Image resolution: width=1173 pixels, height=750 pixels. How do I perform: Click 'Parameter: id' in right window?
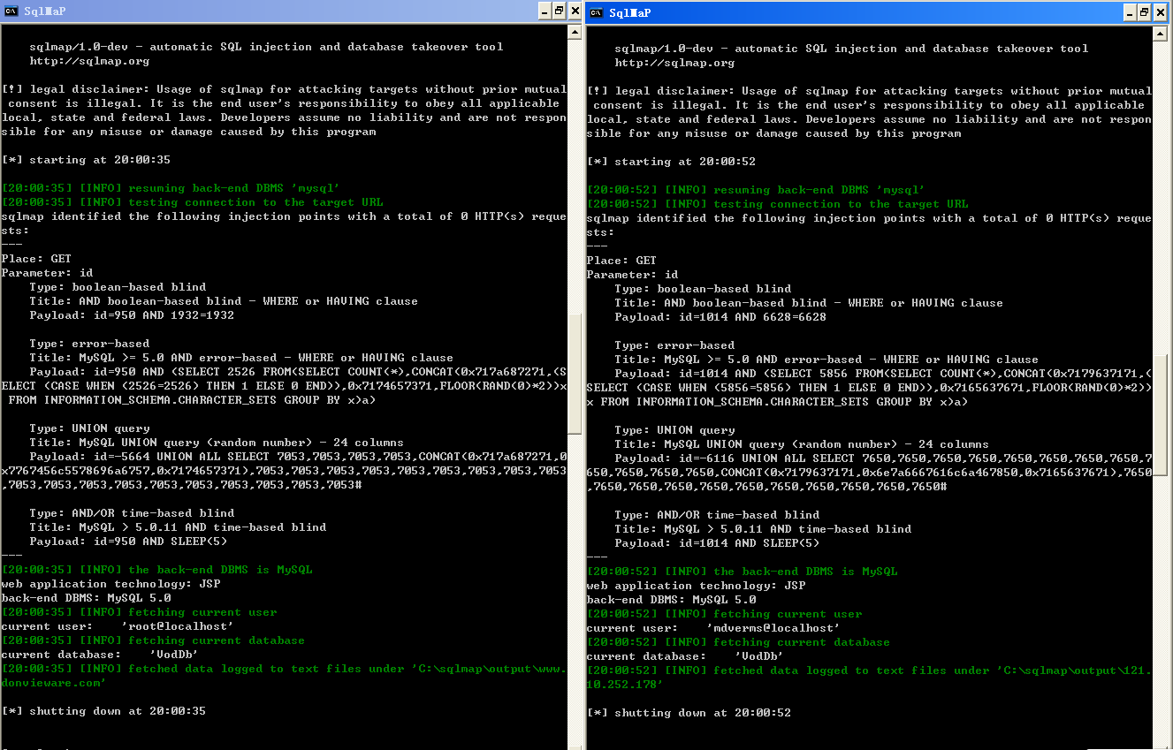tap(632, 275)
